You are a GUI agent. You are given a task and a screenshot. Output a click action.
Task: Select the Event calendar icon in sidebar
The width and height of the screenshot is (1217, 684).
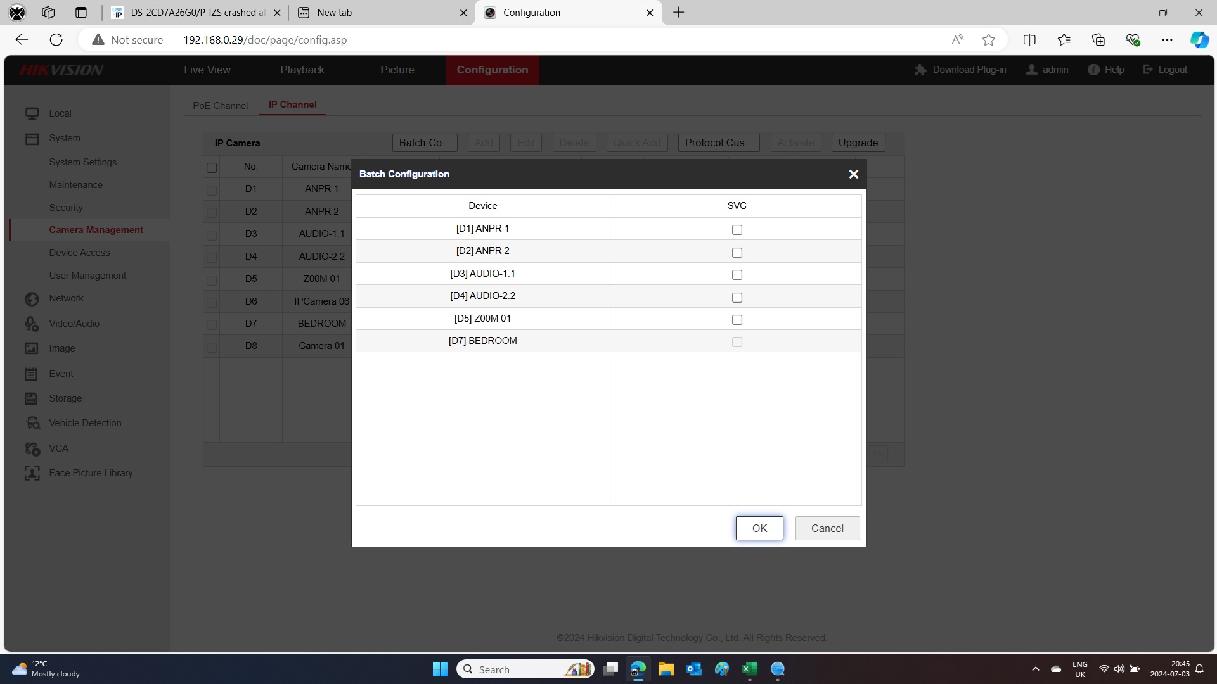pyautogui.click(x=32, y=374)
